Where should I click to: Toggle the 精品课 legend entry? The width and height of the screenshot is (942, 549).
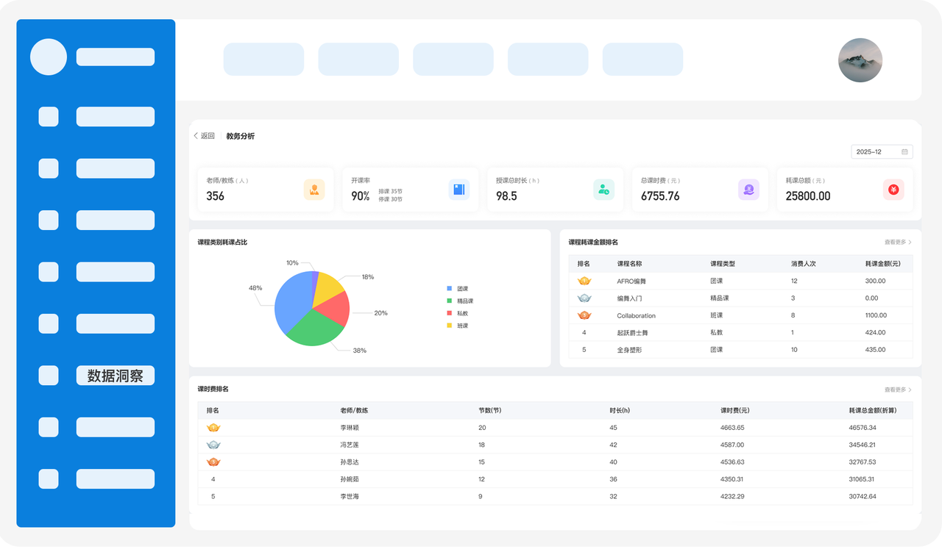pos(460,301)
